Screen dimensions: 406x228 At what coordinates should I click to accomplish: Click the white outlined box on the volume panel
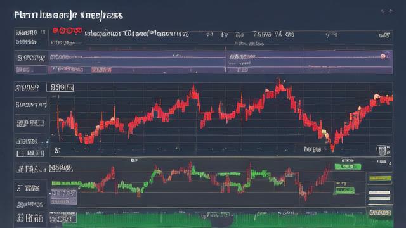pos(63,217)
